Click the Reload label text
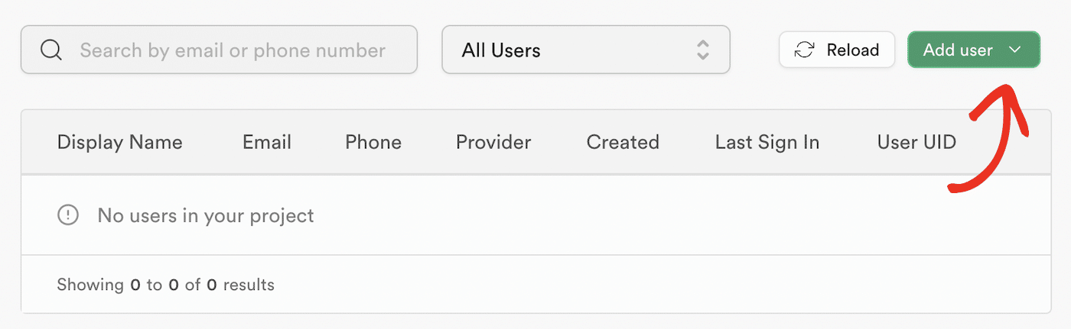 click(852, 50)
